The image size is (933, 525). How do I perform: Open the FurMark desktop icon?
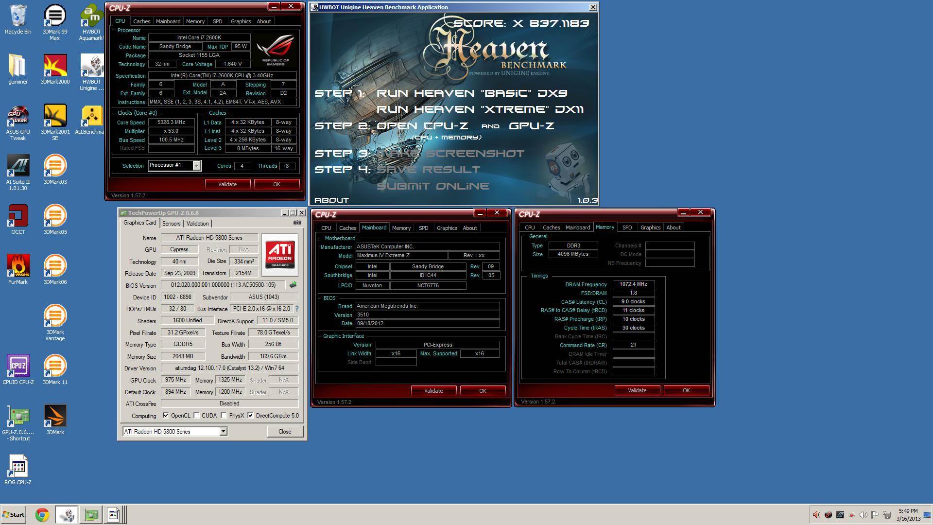18,269
